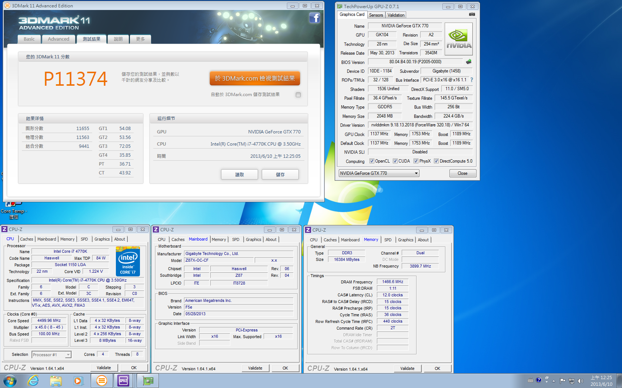The height and width of the screenshot is (388, 622).
Task: Open the Windows Start menu
Action: coord(10,381)
